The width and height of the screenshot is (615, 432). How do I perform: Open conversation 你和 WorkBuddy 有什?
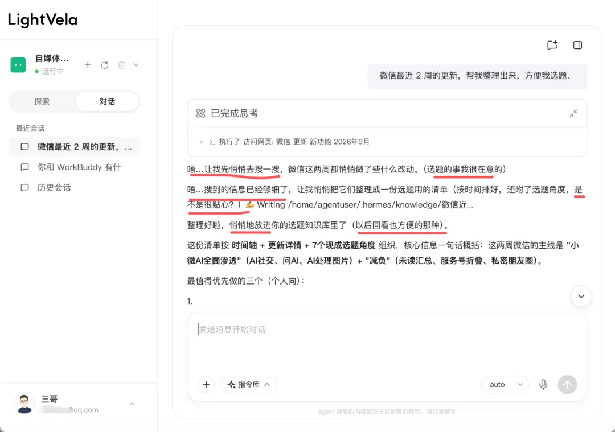tap(75, 167)
